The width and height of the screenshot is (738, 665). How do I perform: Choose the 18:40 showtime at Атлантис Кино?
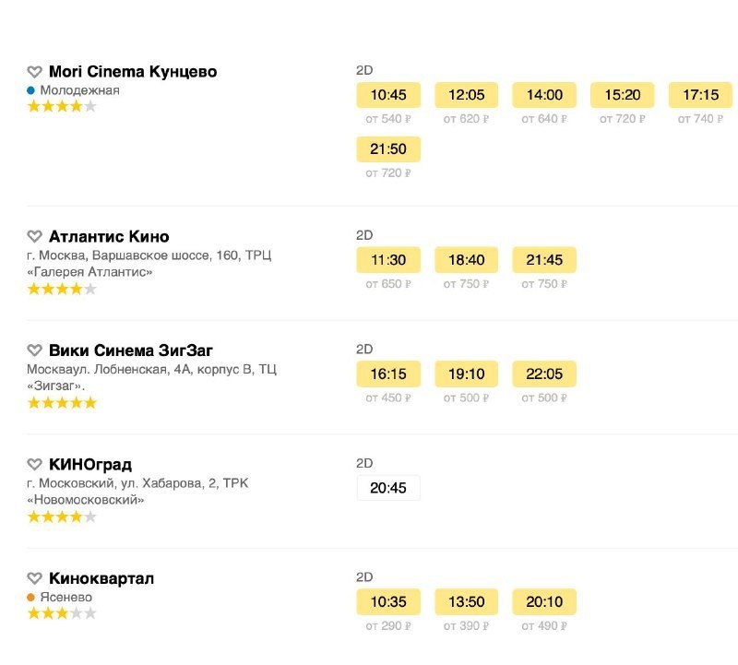click(x=466, y=260)
